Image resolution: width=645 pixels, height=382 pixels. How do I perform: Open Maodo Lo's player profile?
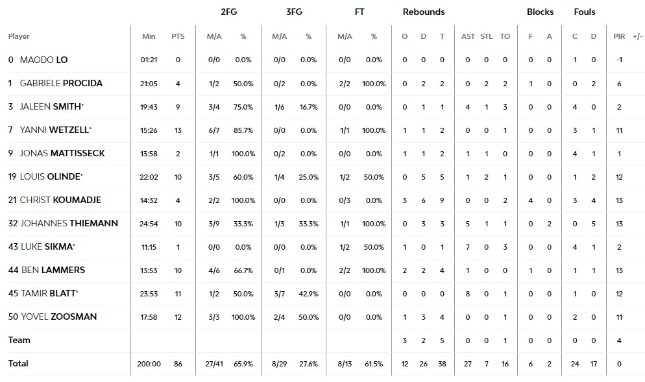pos(43,60)
